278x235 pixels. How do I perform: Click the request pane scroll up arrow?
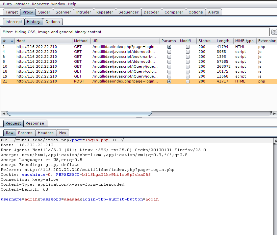(x=275, y=141)
